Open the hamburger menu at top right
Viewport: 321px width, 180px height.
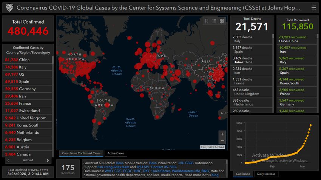click(x=313, y=8)
